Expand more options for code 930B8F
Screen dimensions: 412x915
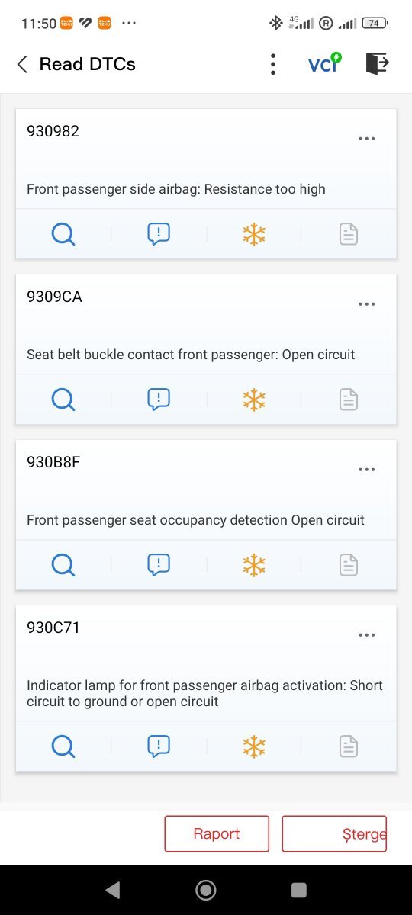click(367, 470)
